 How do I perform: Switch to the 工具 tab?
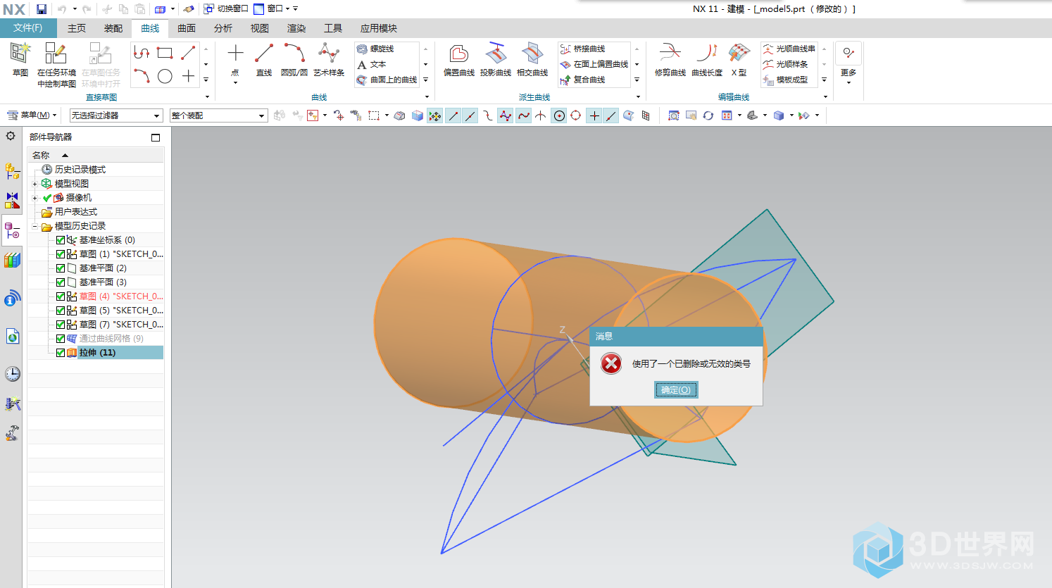tap(333, 28)
